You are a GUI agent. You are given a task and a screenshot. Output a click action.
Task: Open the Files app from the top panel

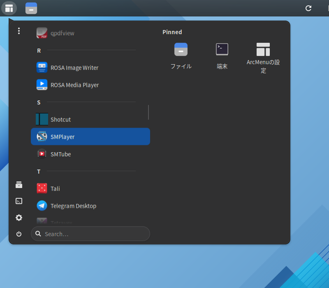31,8
